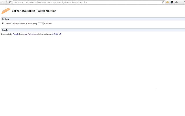Click the 'minute(s)' label text

pyautogui.click(x=48, y=23)
